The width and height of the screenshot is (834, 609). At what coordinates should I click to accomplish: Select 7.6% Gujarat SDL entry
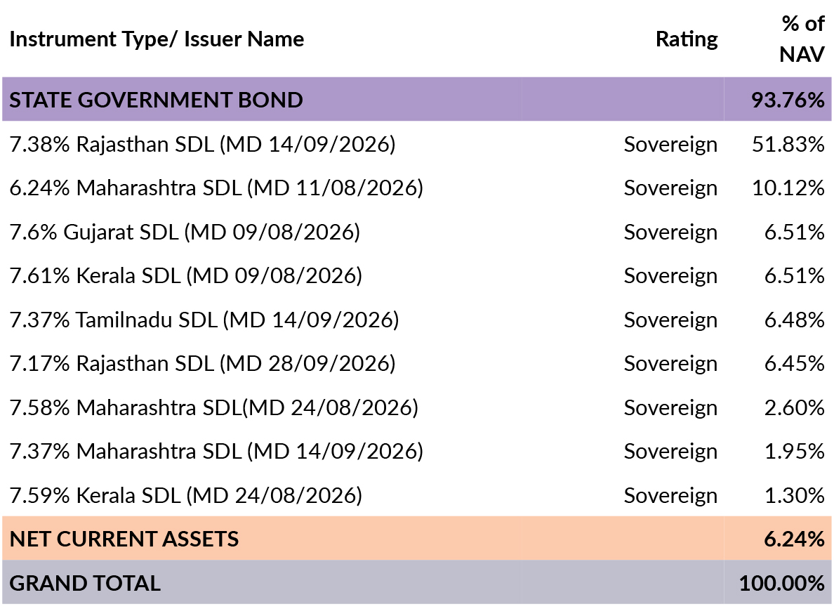coord(185,233)
